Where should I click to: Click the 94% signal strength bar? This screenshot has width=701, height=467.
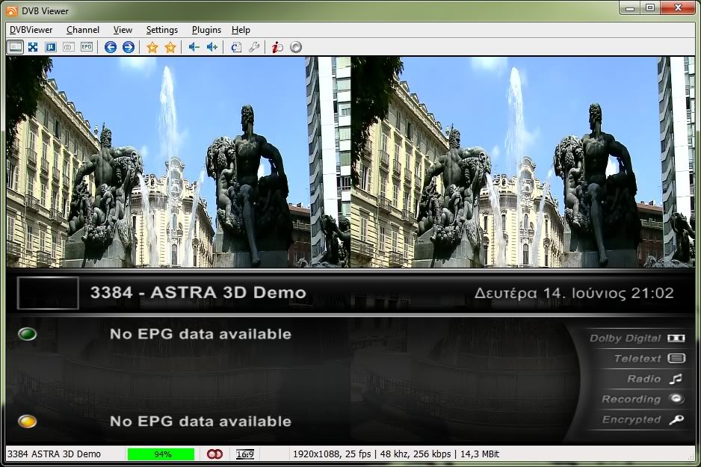tap(161, 454)
